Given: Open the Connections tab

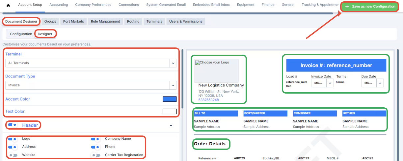Looking at the screenshot, I should 129,5.
